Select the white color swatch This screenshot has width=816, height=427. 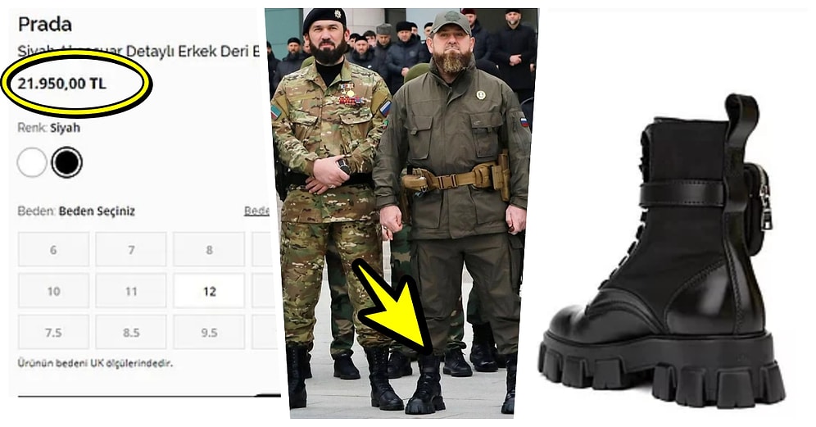(x=32, y=162)
